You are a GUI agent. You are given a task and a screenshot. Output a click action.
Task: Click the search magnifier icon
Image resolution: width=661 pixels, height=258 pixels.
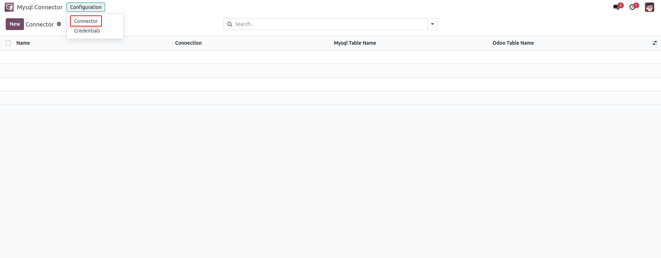tap(230, 24)
